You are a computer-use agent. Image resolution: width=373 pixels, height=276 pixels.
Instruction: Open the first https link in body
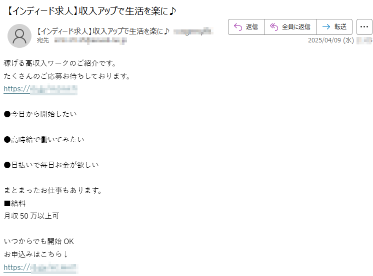click(40, 89)
